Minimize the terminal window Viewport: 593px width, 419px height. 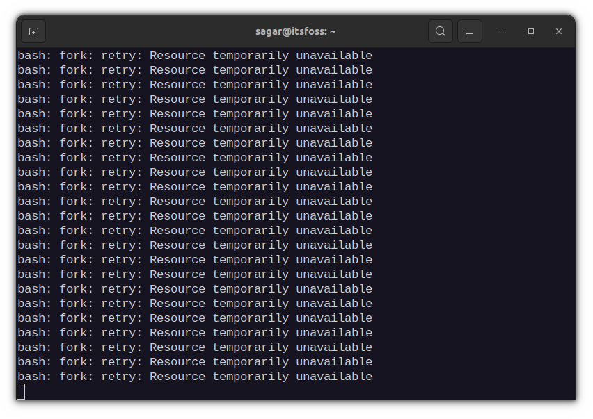(503, 32)
